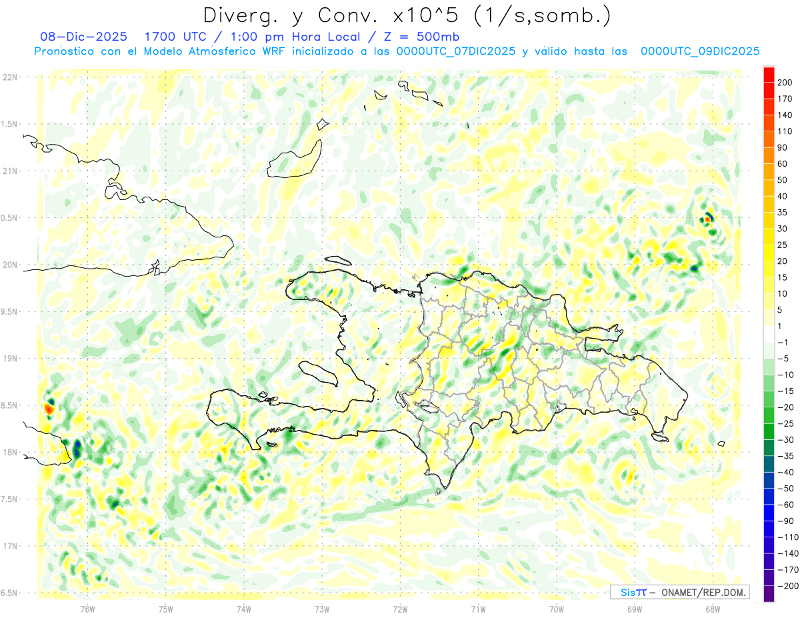
Task: Click the colorbar label '90'
Action: [x=783, y=147]
